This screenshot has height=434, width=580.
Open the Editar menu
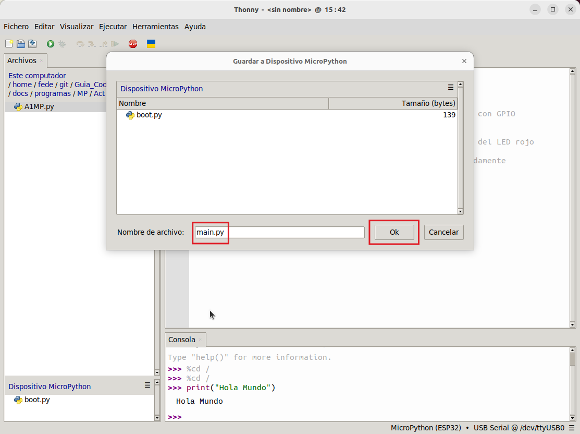[44, 27]
